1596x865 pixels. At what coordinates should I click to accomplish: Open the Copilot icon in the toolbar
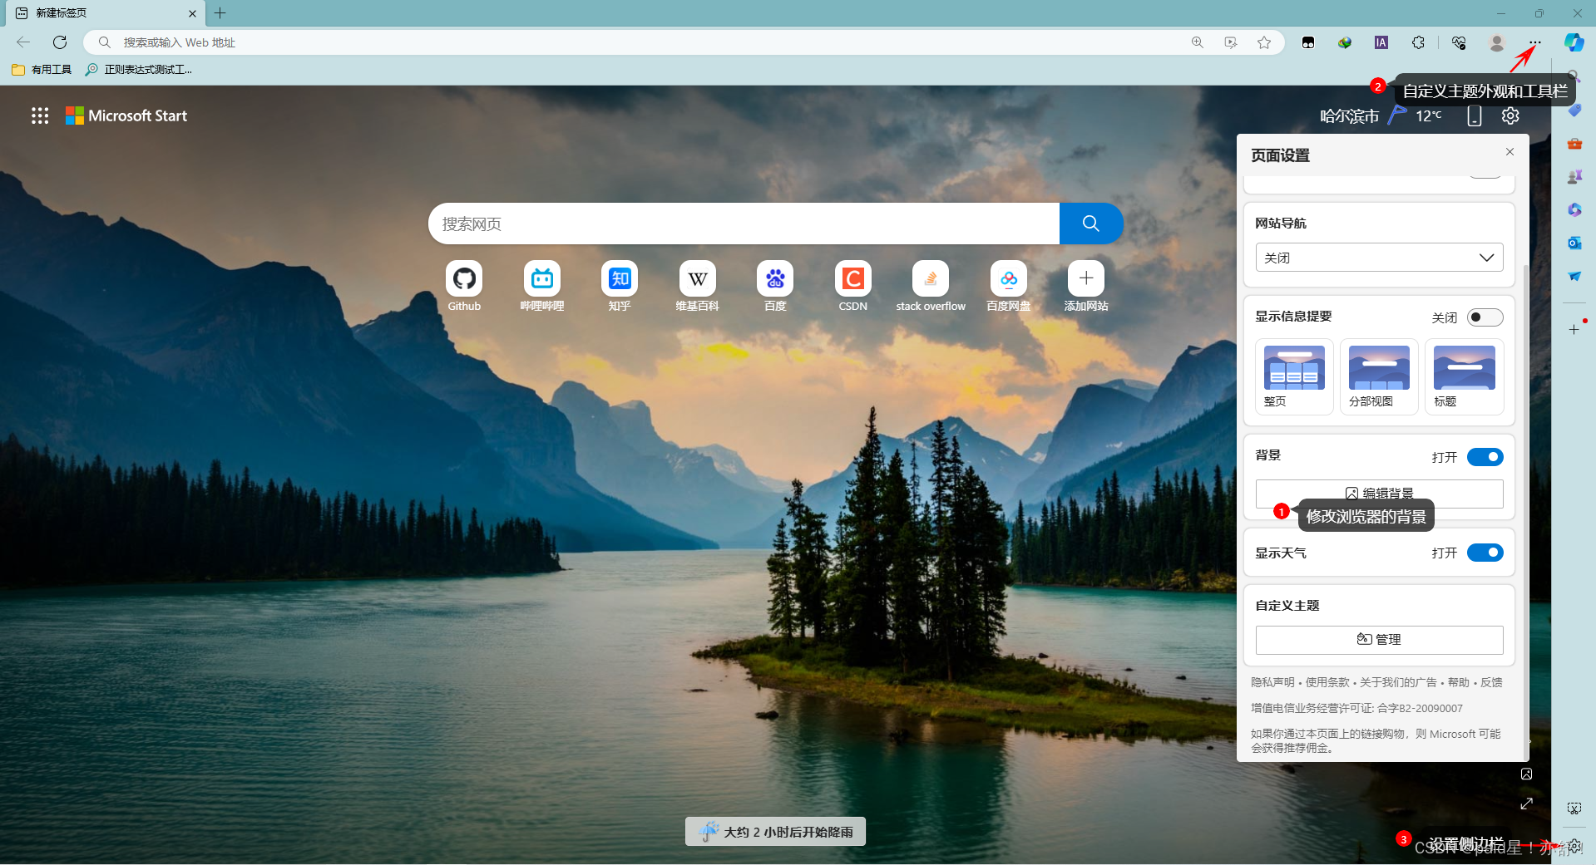(1574, 42)
